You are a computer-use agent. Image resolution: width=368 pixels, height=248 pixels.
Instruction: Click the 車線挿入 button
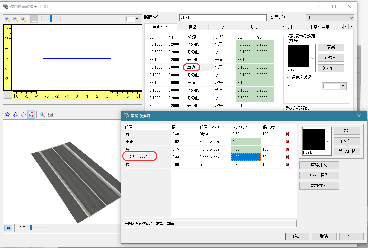[x=319, y=165]
